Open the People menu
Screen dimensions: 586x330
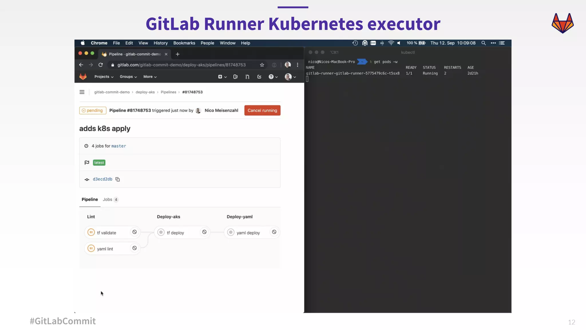click(x=207, y=43)
